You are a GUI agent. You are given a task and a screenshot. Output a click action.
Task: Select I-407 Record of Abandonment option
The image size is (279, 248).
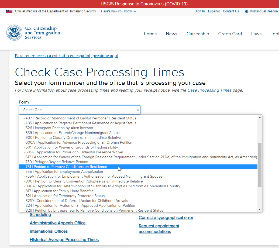coord(138,118)
